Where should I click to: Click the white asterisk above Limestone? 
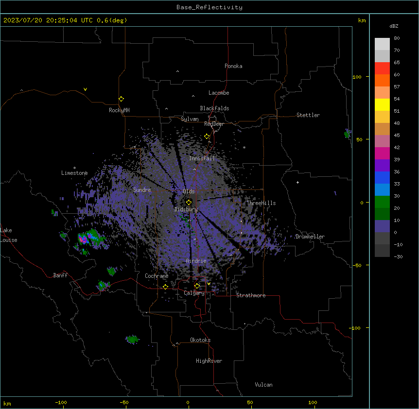(74, 168)
